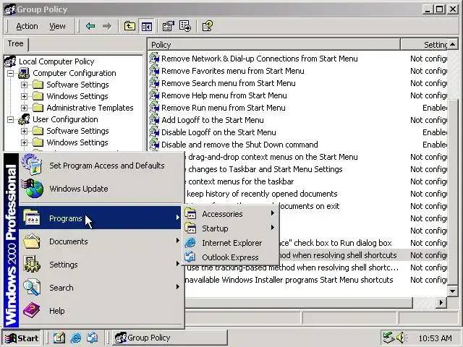Click the User Configuration icon in tree
The image size is (463, 347).
pyautogui.click(x=24, y=119)
